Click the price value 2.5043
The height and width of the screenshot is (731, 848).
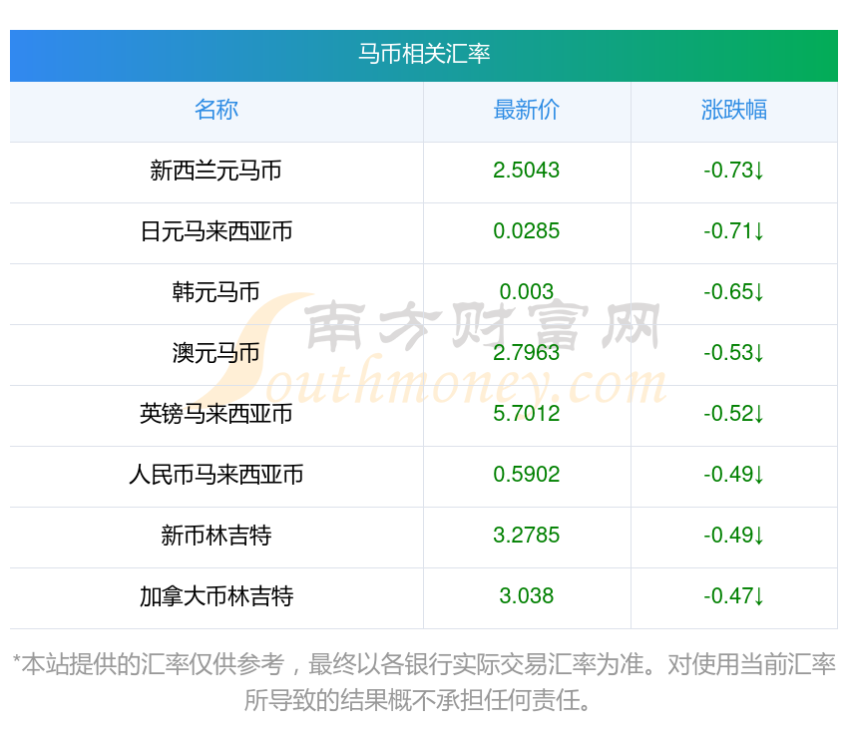click(x=526, y=171)
